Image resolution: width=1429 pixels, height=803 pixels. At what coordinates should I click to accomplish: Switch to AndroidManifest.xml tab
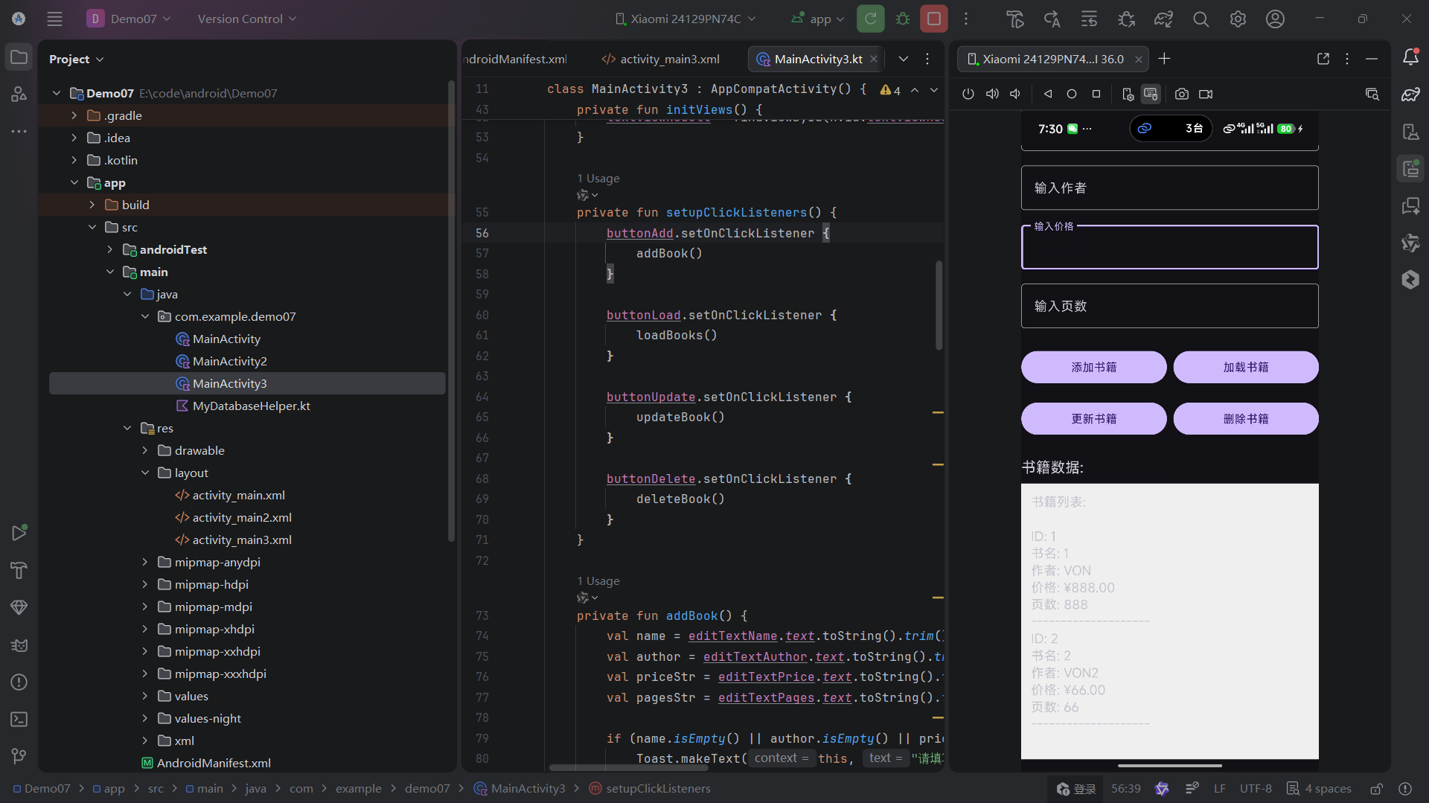pyautogui.click(x=515, y=59)
